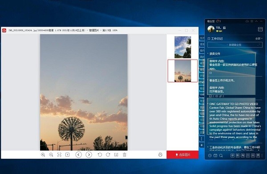This screenshot has height=174, width=267.
Task: Click the red 选择图片 button
Action: [x=182, y=155]
